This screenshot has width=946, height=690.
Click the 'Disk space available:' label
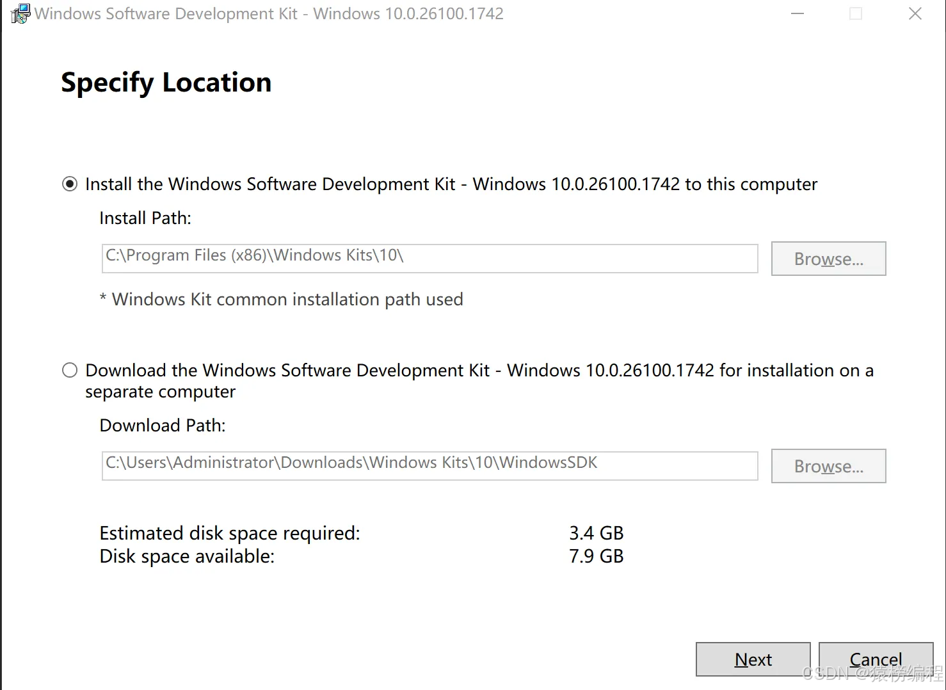(187, 556)
